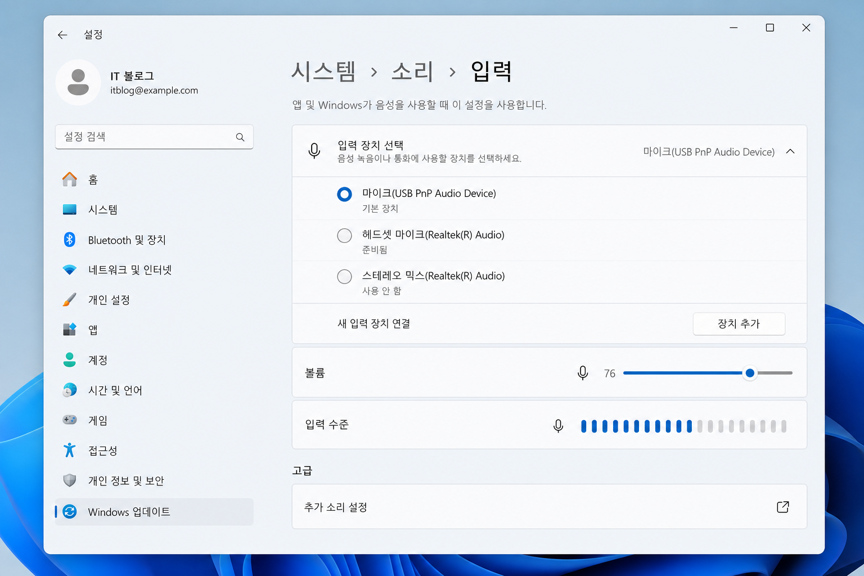Click the itblog@example.com account text

[154, 91]
